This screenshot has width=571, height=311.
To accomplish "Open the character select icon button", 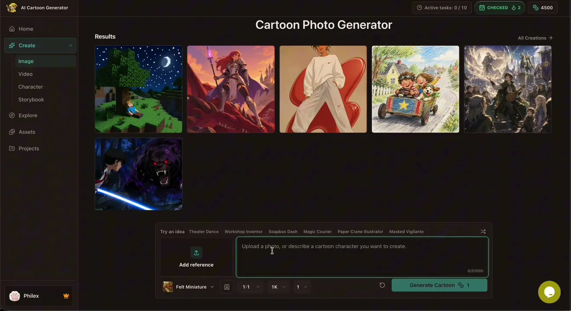I will point(227,287).
